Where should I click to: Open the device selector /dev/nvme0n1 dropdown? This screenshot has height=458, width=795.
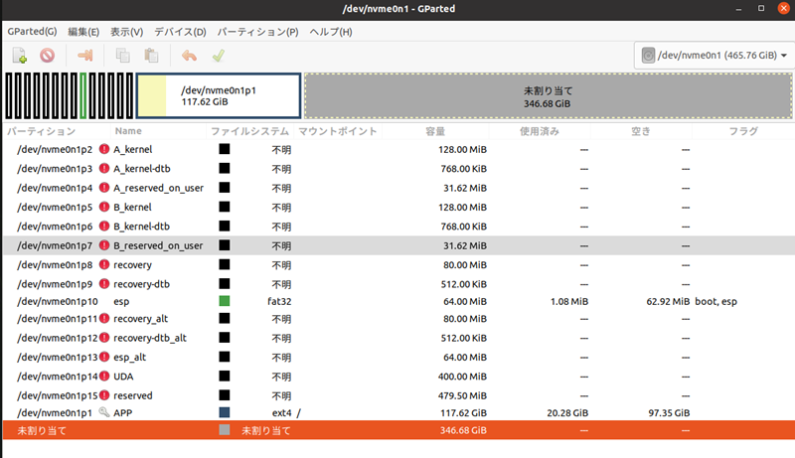pyautogui.click(x=714, y=56)
